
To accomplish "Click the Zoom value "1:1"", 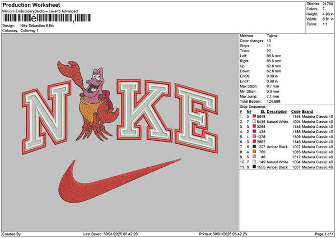I will (325, 24).
